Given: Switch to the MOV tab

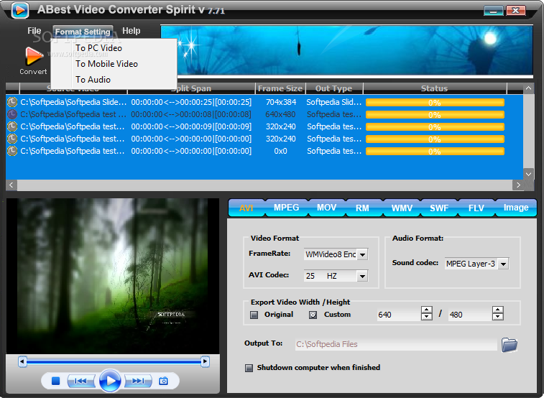Looking at the screenshot, I should [x=326, y=208].
